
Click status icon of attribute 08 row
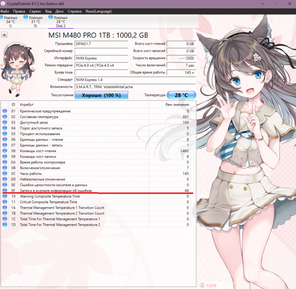(5, 151)
